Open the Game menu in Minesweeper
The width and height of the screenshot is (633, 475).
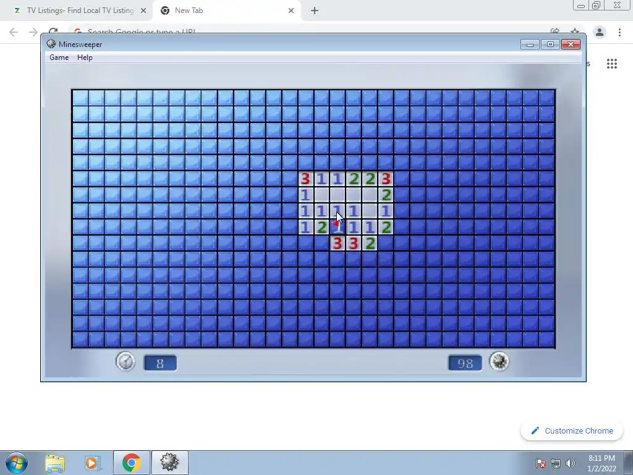[x=59, y=58]
